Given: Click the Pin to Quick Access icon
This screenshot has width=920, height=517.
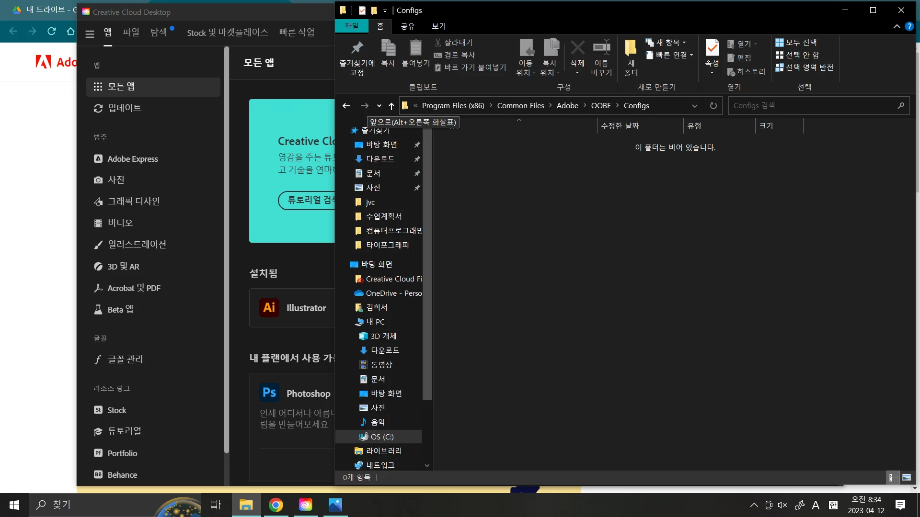Looking at the screenshot, I should point(357,48).
